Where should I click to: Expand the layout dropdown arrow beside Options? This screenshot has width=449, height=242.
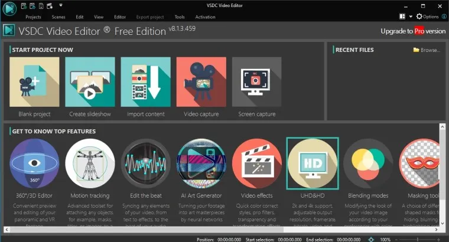tap(411, 17)
